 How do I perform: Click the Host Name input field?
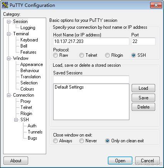point(91,41)
